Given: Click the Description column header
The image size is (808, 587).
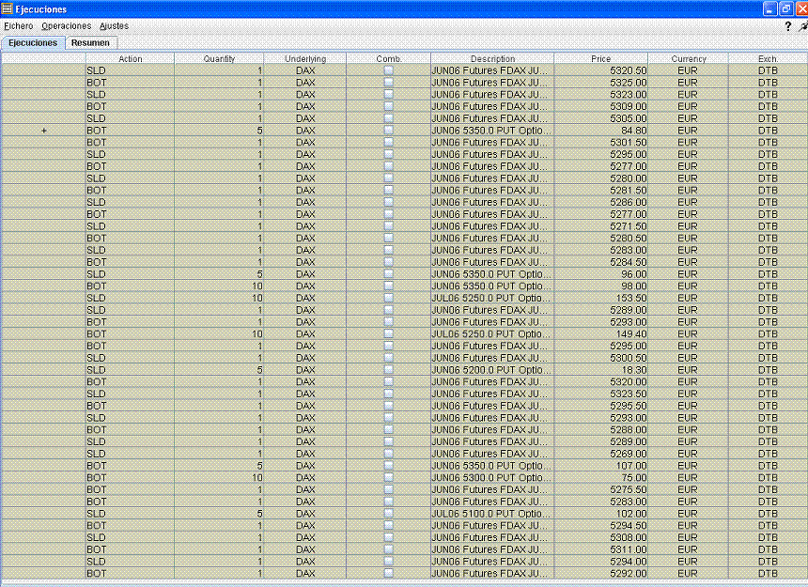Looking at the screenshot, I should 492,59.
